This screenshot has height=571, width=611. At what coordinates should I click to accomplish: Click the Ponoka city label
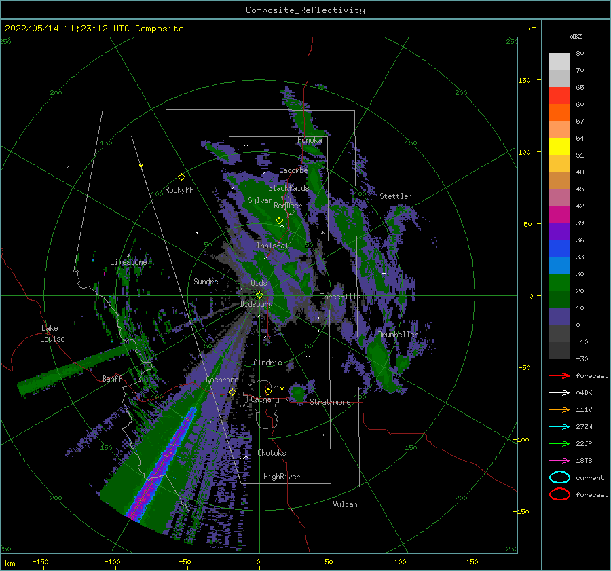coord(310,140)
